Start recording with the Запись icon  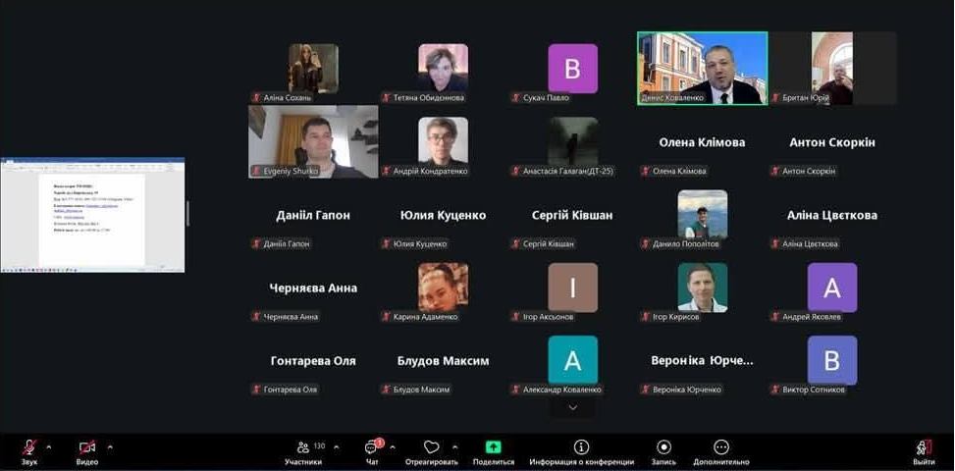pos(664,447)
